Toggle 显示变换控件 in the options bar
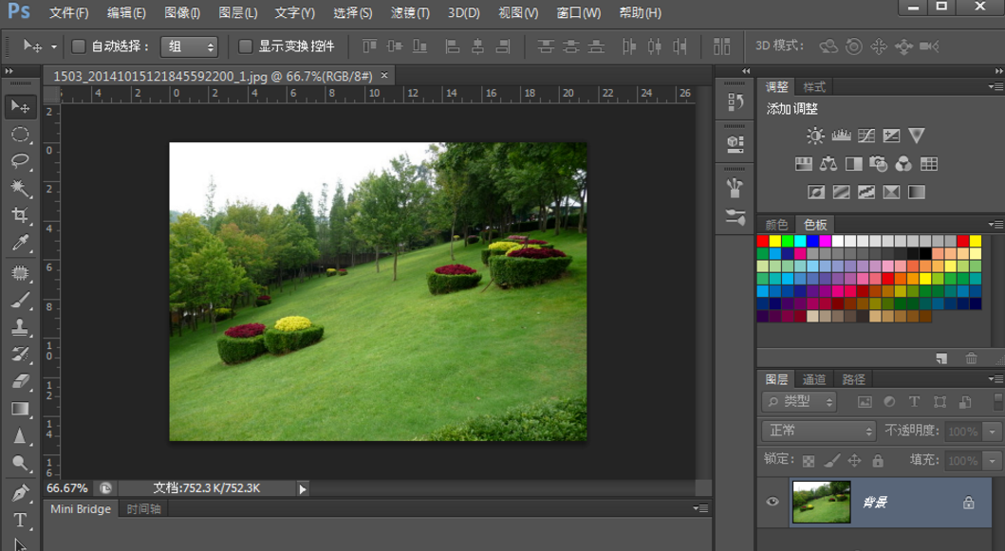The width and height of the screenshot is (1005, 551). coord(245,45)
